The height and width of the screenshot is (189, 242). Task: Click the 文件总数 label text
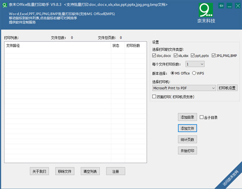[58, 38]
